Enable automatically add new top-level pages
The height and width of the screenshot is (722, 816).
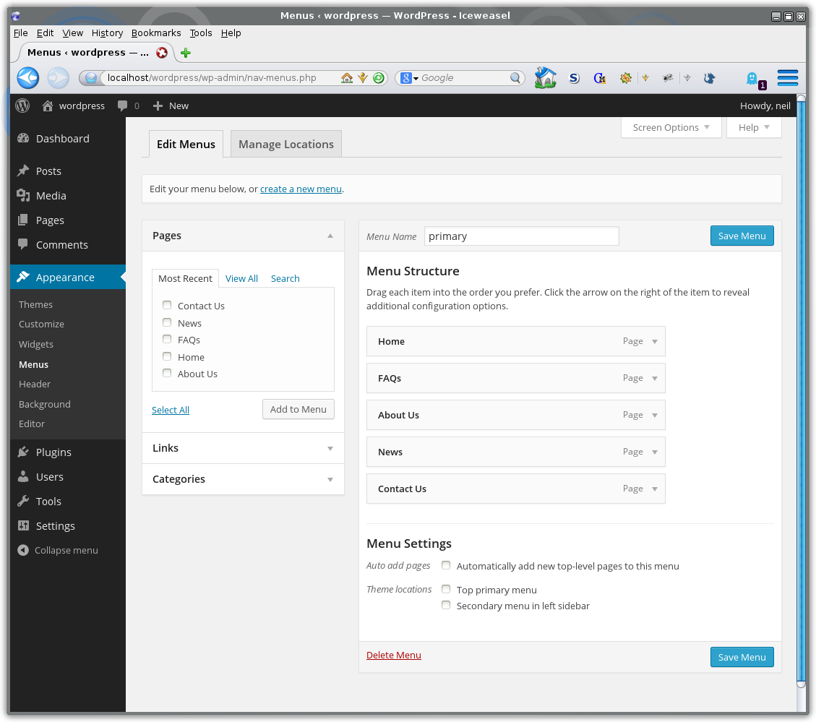446,564
